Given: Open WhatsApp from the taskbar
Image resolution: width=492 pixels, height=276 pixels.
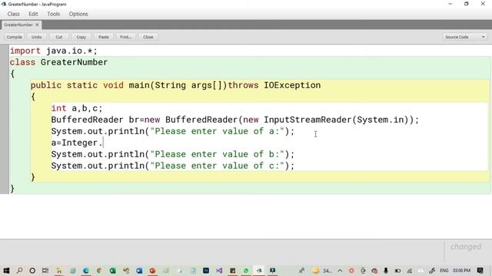Looking at the screenshot, I should [x=246, y=271].
